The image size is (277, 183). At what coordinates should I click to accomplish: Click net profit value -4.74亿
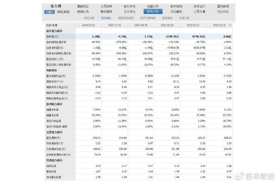122,37
